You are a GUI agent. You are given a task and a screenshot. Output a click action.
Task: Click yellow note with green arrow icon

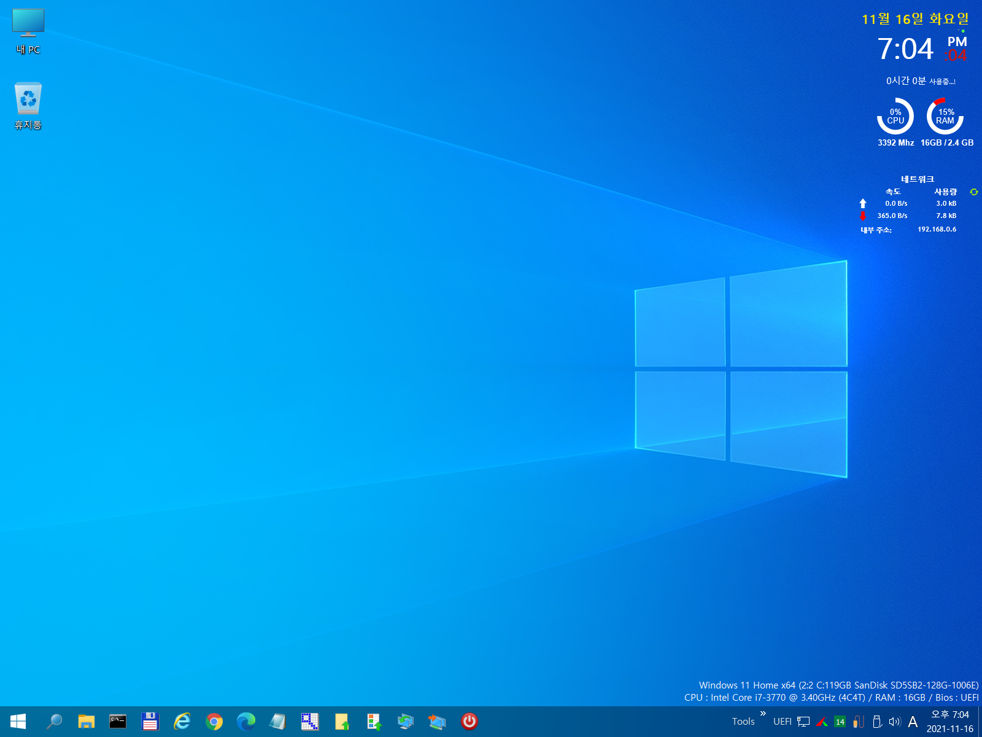click(342, 722)
